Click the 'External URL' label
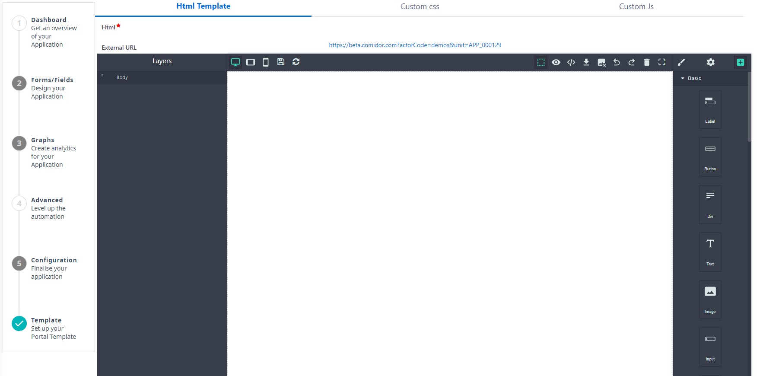The height and width of the screenshot is (376, 760). 119,48
